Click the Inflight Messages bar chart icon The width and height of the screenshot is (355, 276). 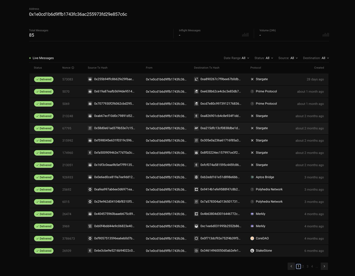tap(245, 35)
